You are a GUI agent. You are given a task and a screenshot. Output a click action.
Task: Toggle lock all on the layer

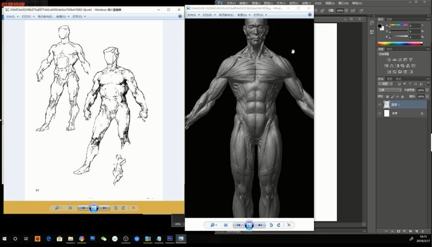pyautogui.click(x=402, y=97)
